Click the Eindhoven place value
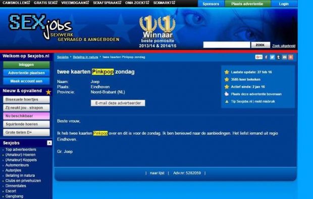313x199 pixels. coord(100,87)
